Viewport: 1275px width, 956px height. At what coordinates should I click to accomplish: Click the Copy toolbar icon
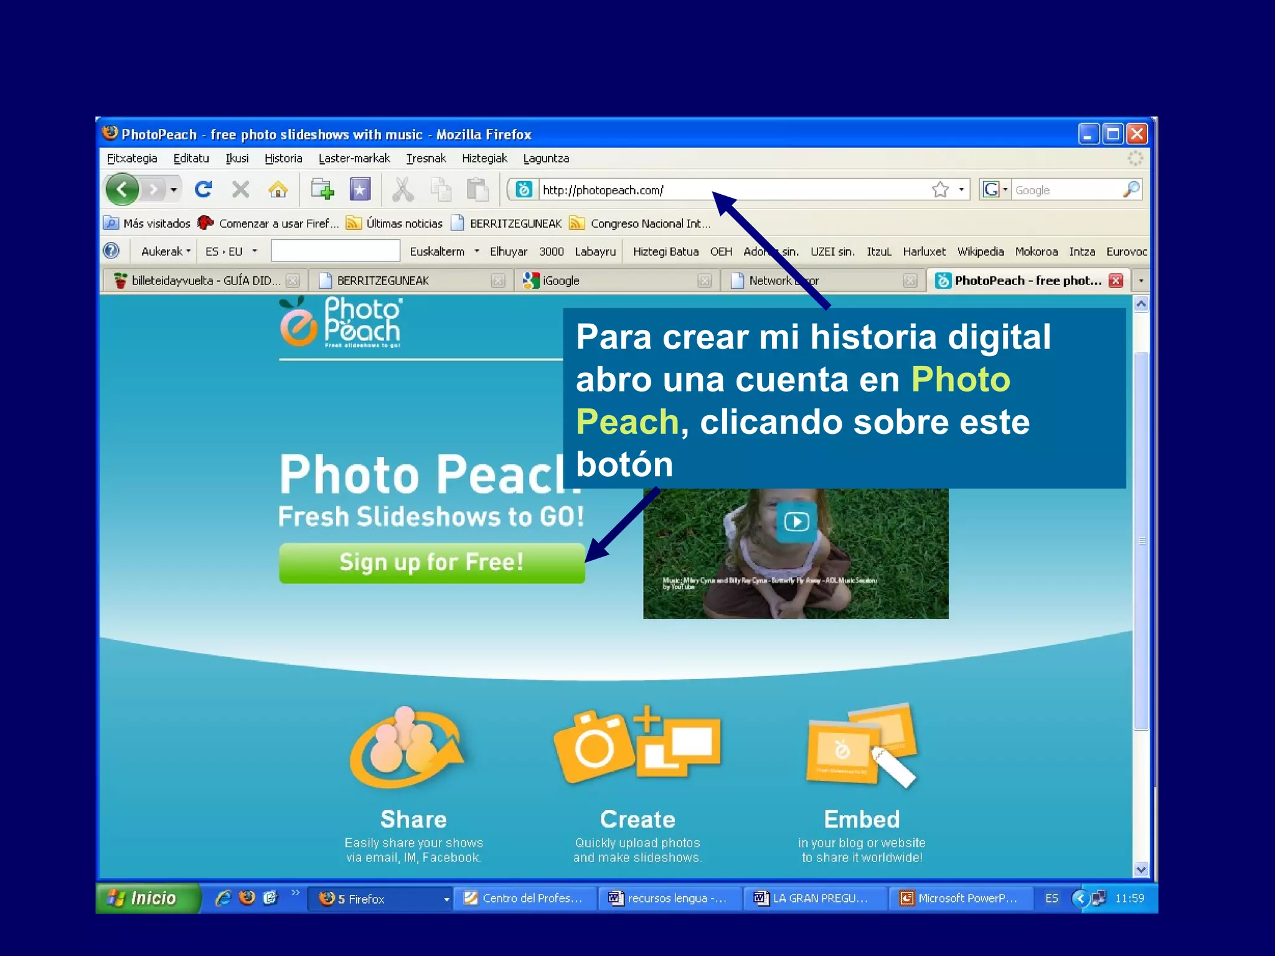[441, 189]
